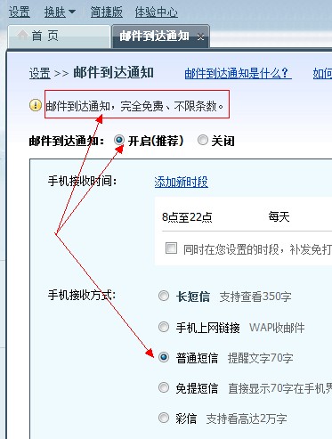Click 添加新时段 link
Viewport: 332px width, 439px height.
(181, 182)
